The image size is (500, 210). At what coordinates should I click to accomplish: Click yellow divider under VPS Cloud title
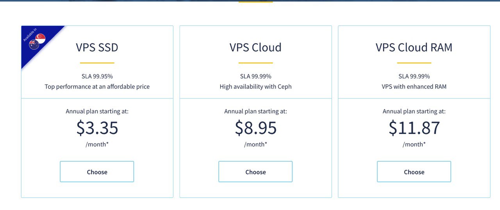tap(255, 63)
